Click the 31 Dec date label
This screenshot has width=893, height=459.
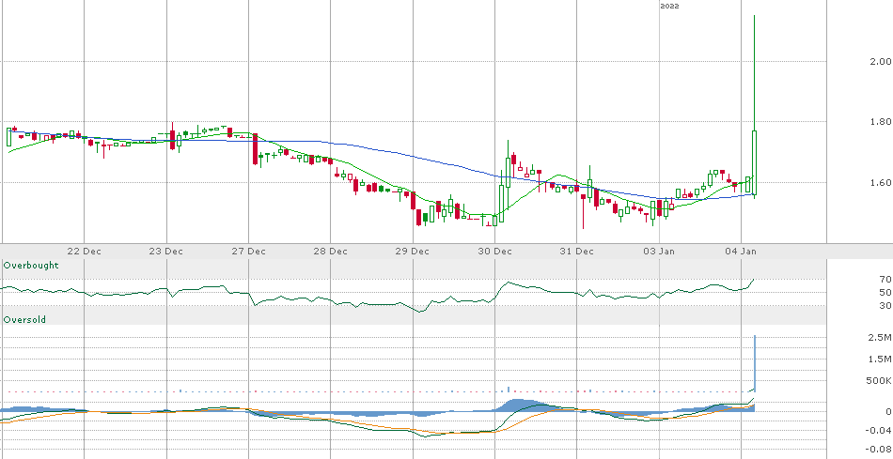click(x=577, y=252)
